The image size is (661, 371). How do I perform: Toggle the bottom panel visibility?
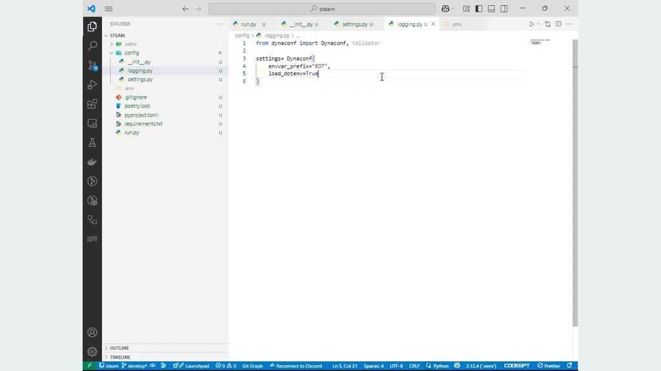(491, 9)
